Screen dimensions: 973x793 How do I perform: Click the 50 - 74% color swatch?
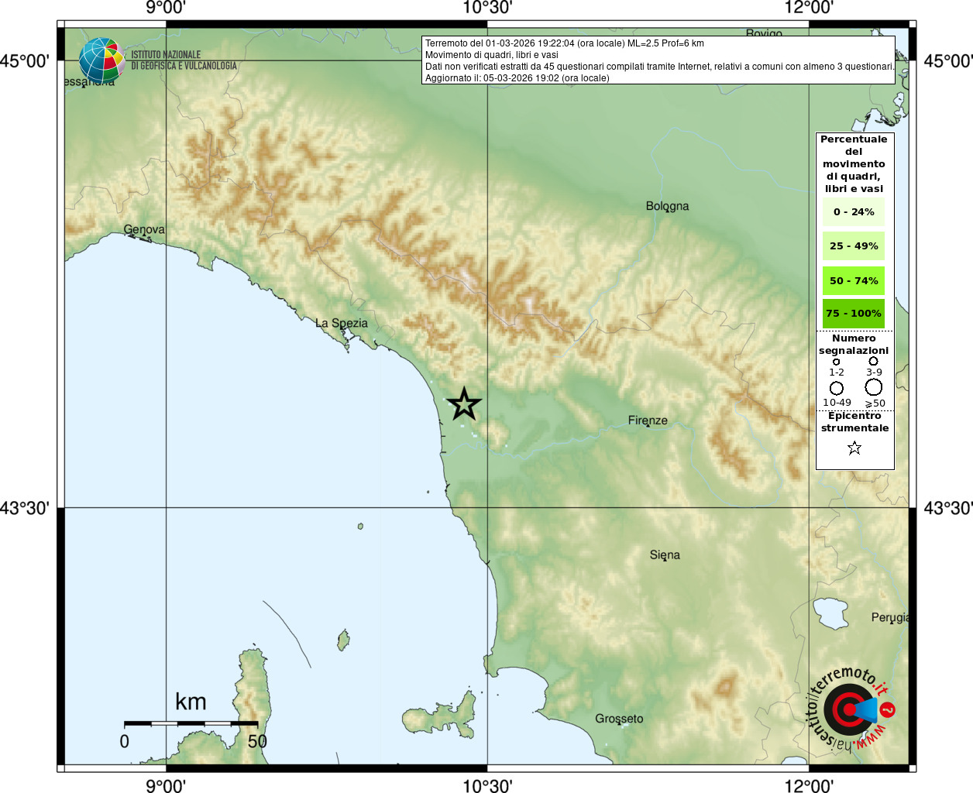pos(854,280)
